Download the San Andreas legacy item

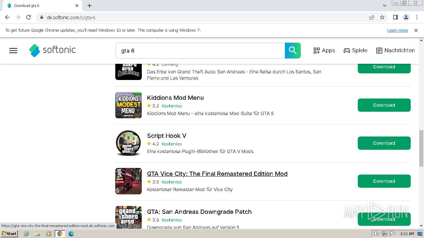(x=384, y=67)
